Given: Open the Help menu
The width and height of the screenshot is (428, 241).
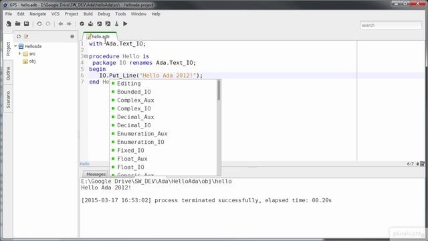Looking at the screenshot, I should pos(156,14).
